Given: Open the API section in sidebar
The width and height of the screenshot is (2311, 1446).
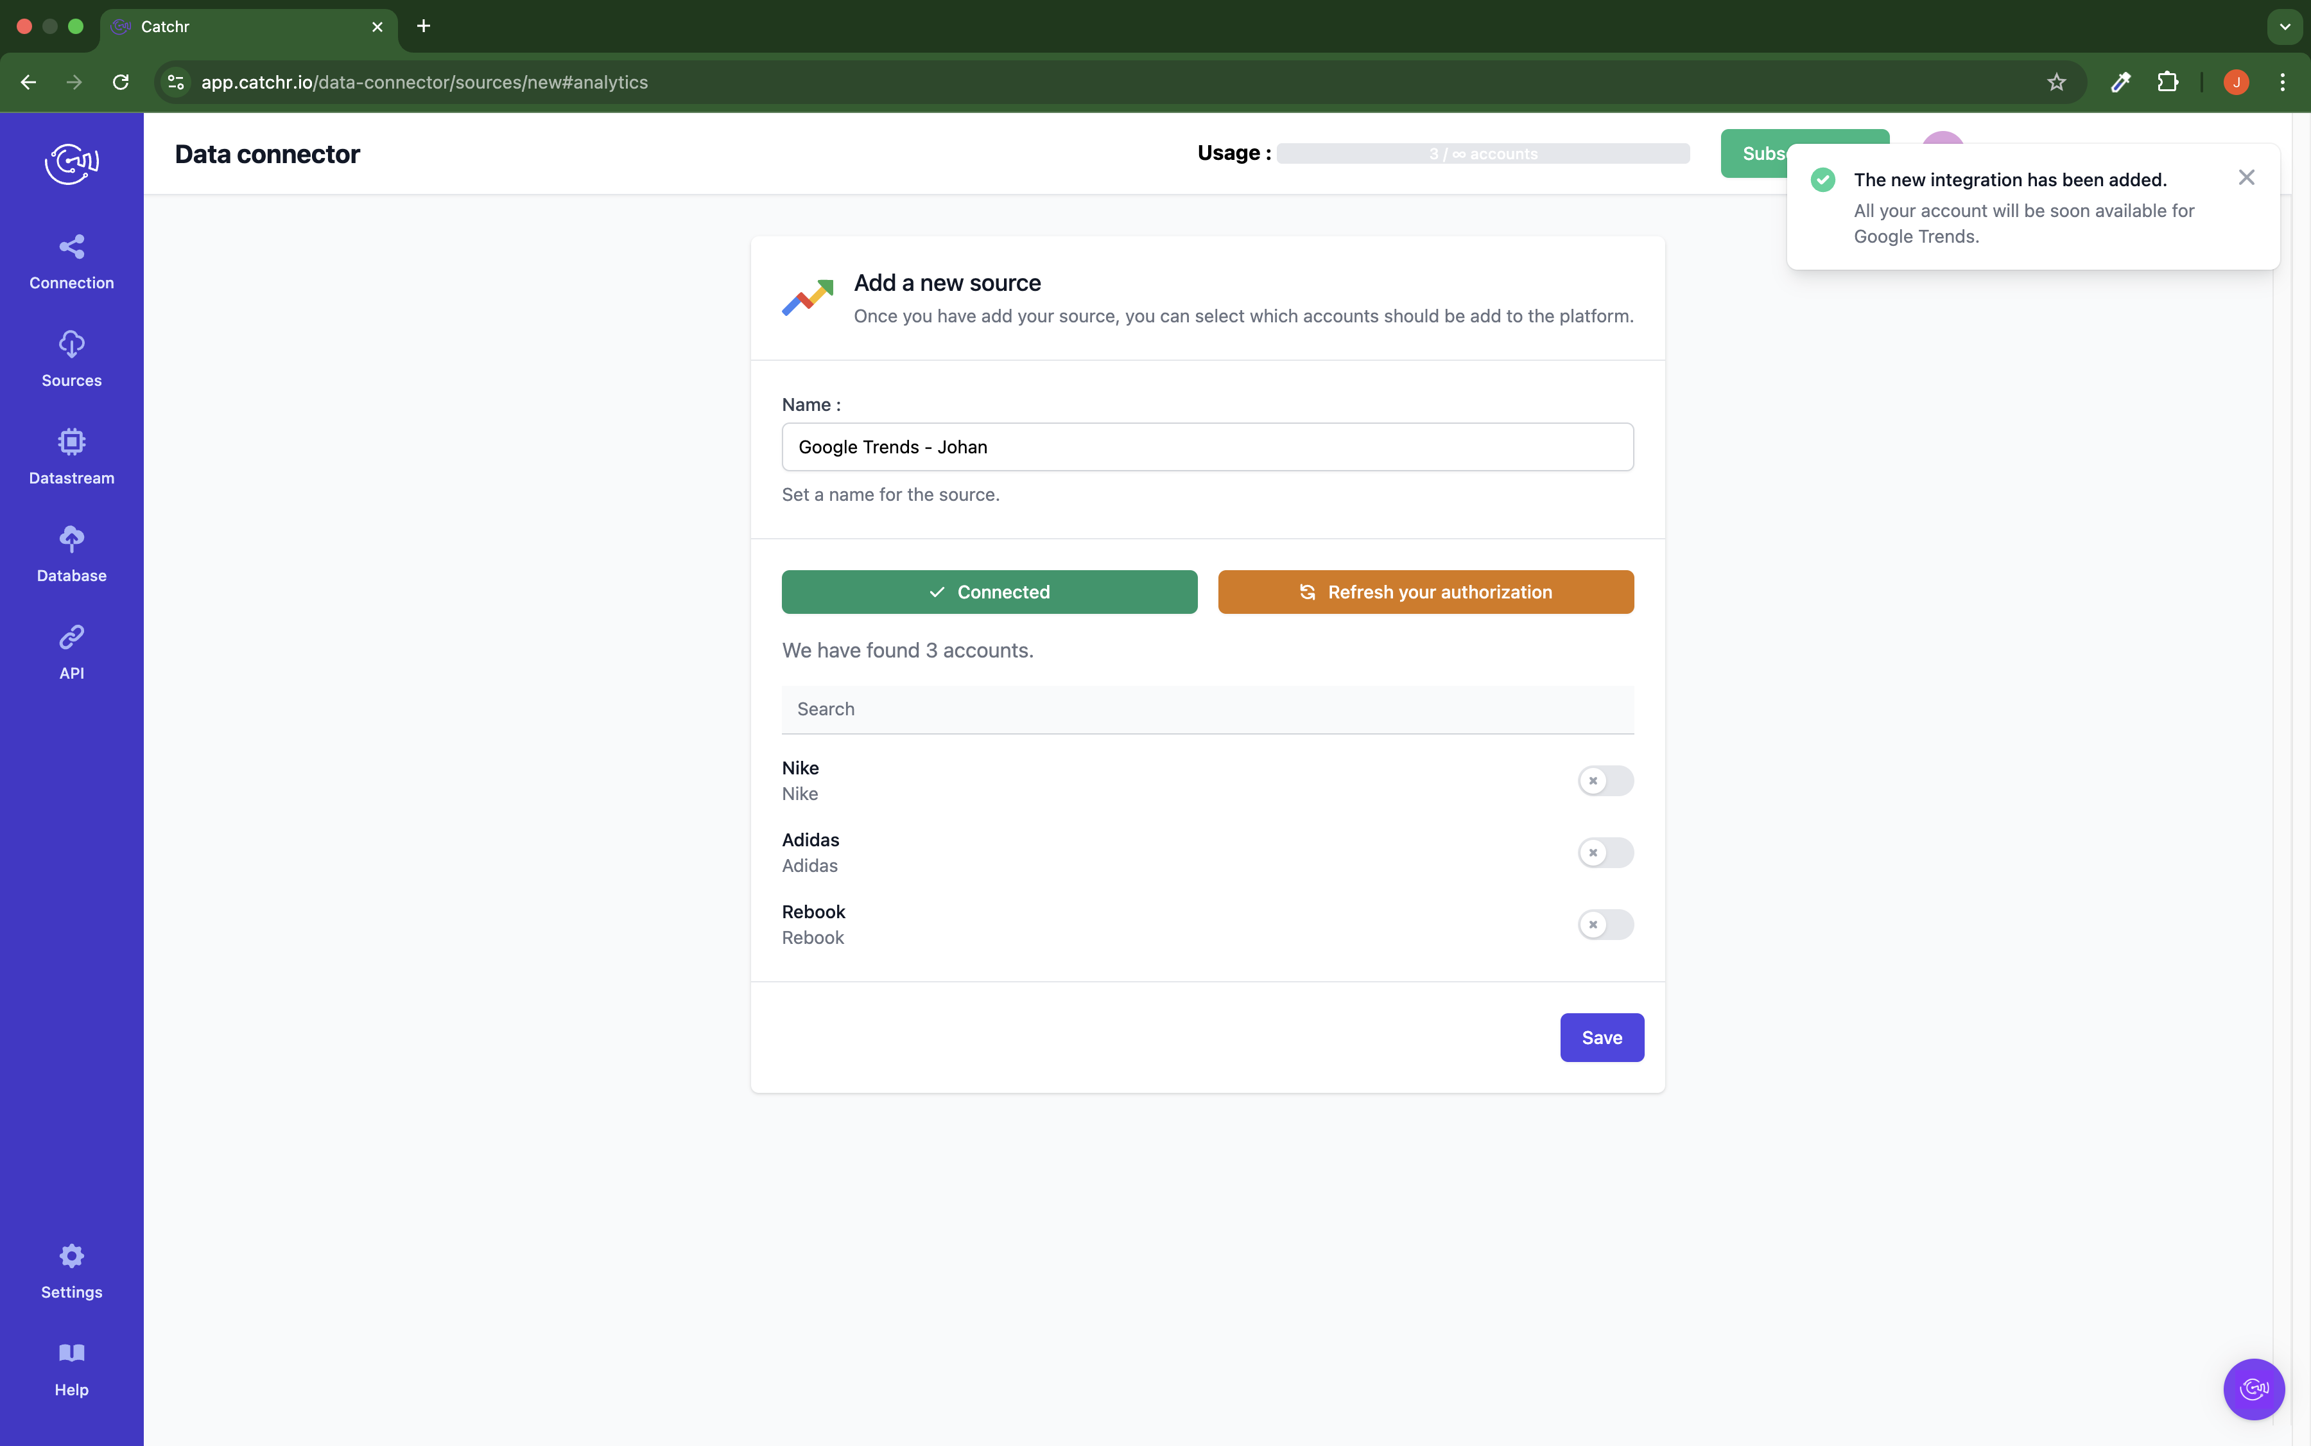Looking at the screenshot, I should pos(72,652).
